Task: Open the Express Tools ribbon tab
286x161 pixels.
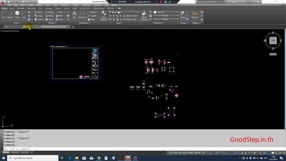Action: click(x=85, y=8)
